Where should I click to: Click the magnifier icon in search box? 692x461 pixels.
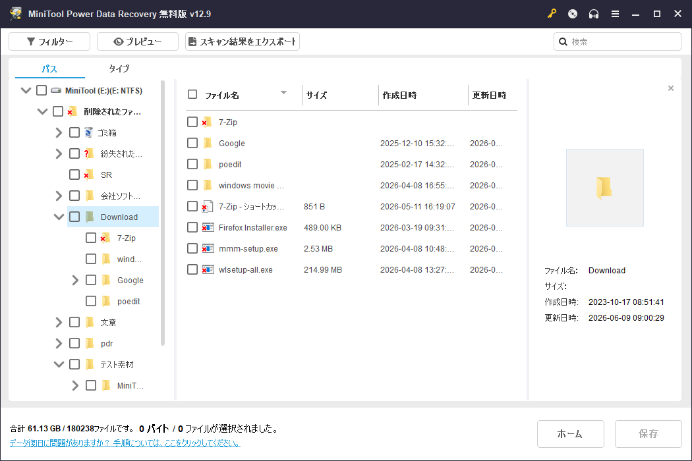coord(563,41)
